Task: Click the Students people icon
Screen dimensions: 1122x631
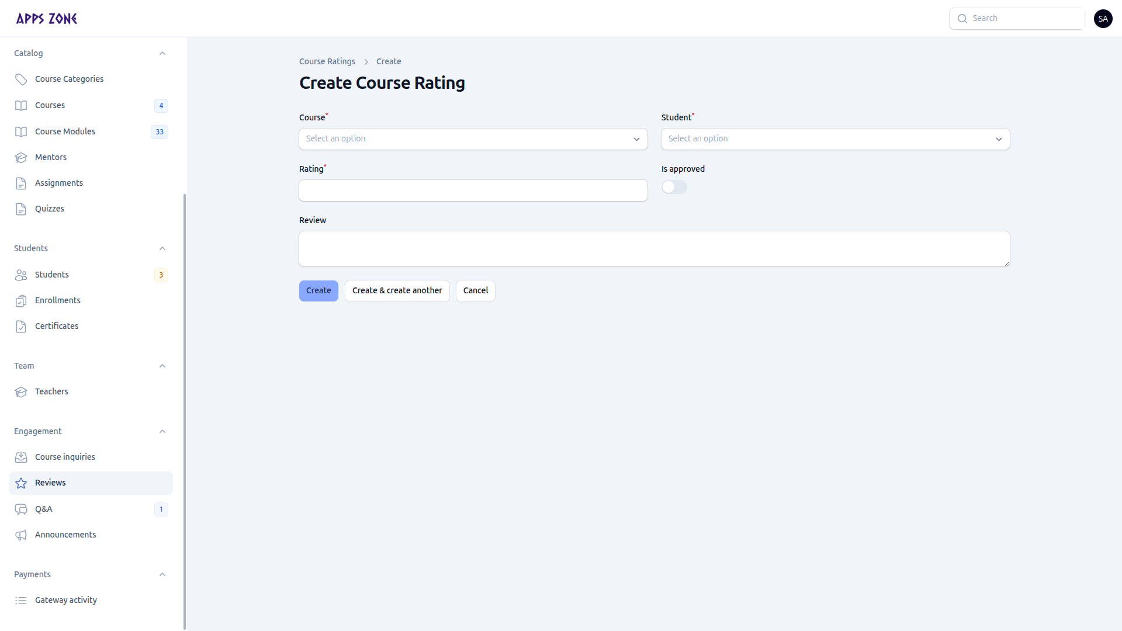Action: tap(21, 275)
